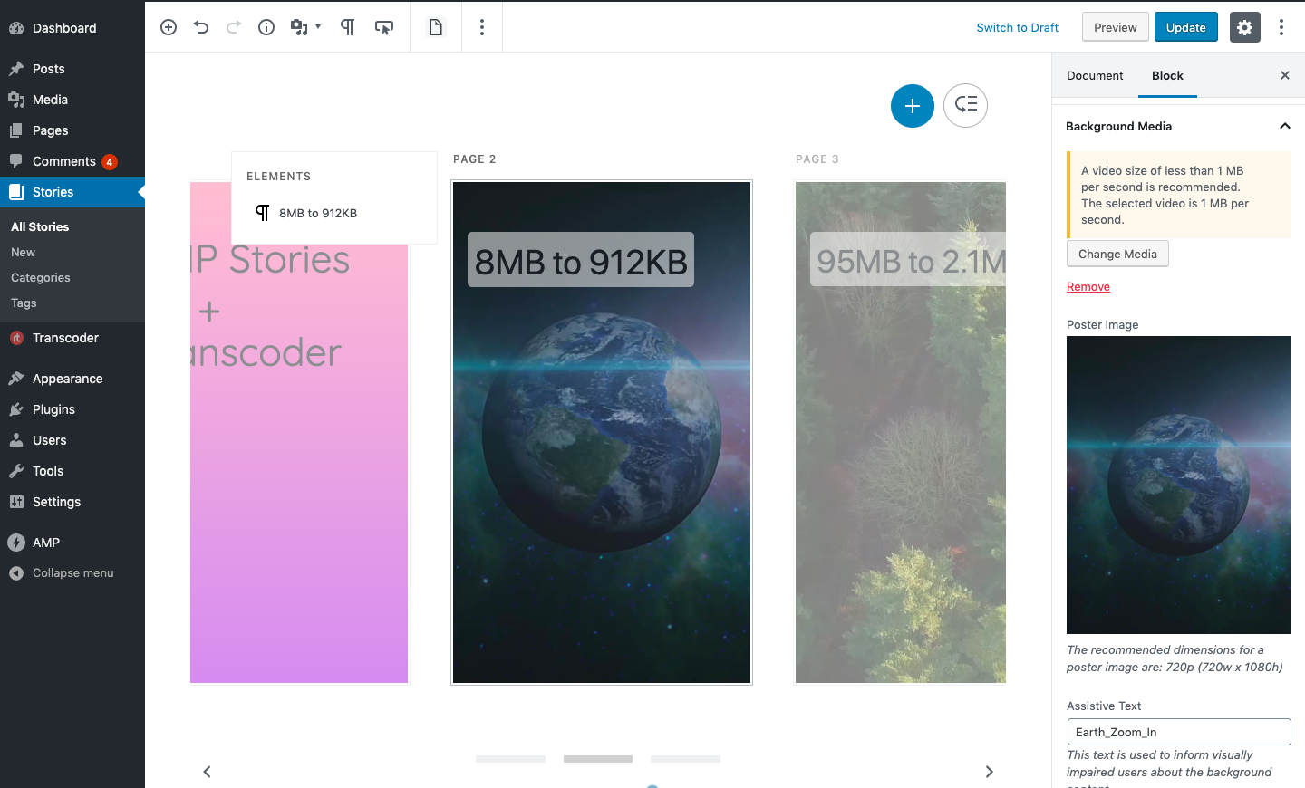Close the settings sidebar panel
1305x788 pixels.
click(x=1285, y=76)
